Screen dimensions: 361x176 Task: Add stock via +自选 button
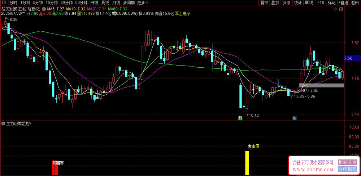[343, 3]
